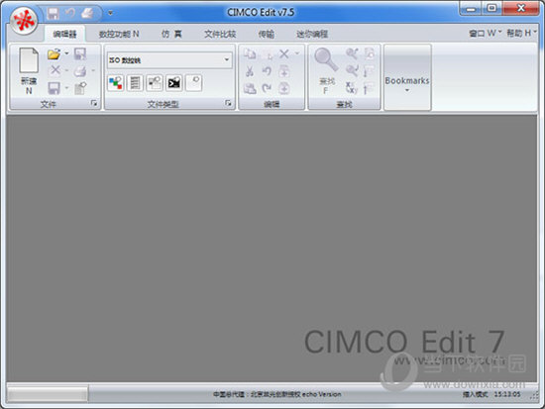Click the Paste clipboard icon

[x=250, y=88]
